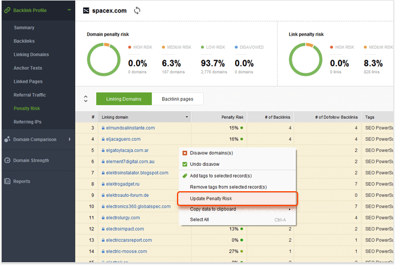This screenshot has height=265, width=395.
Task: Click the 13% penalty risk value
Action: click(234, 229)
